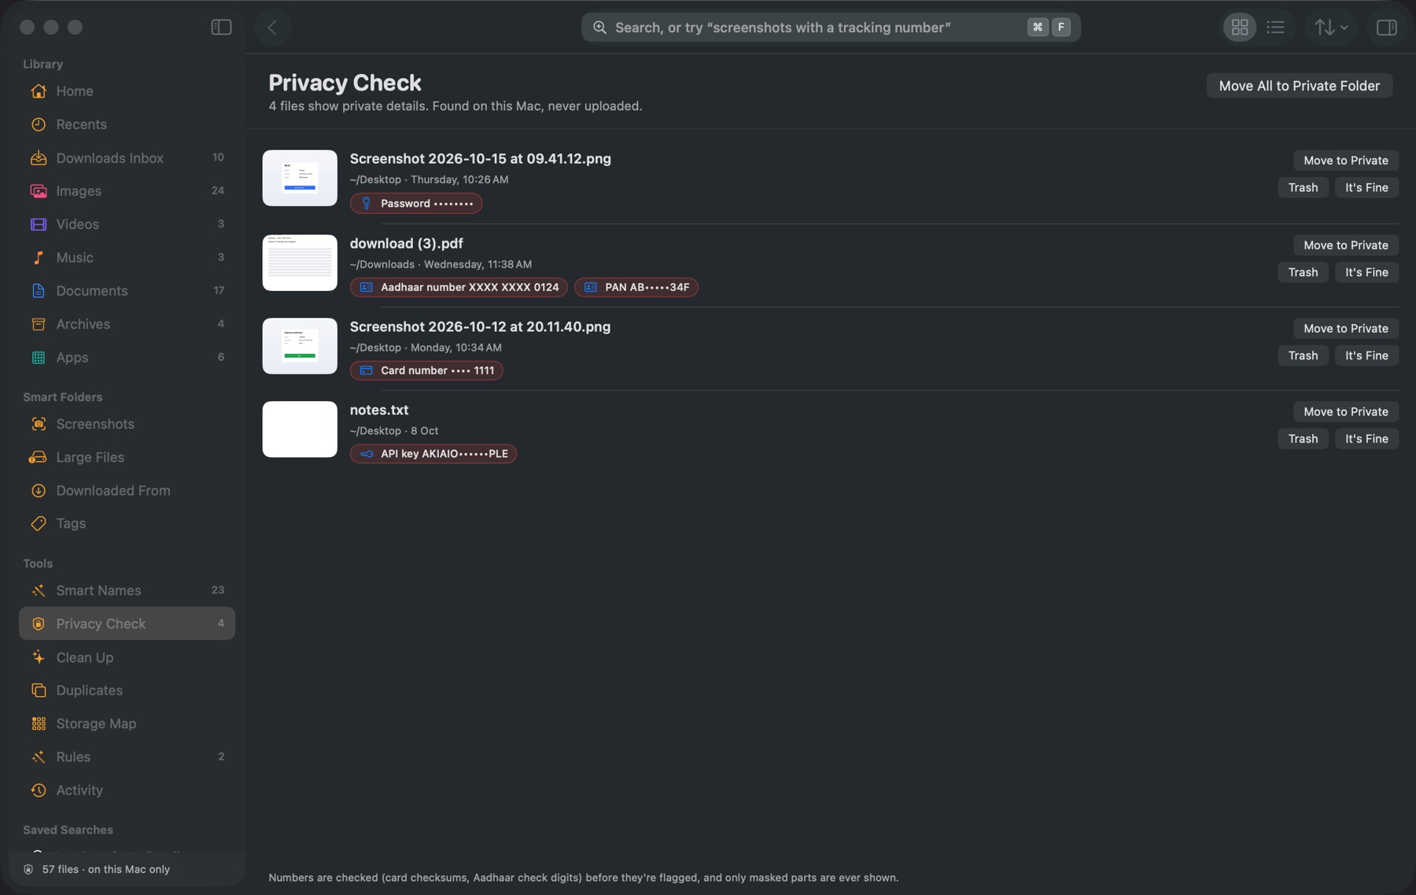Switch to list view

1276,28
